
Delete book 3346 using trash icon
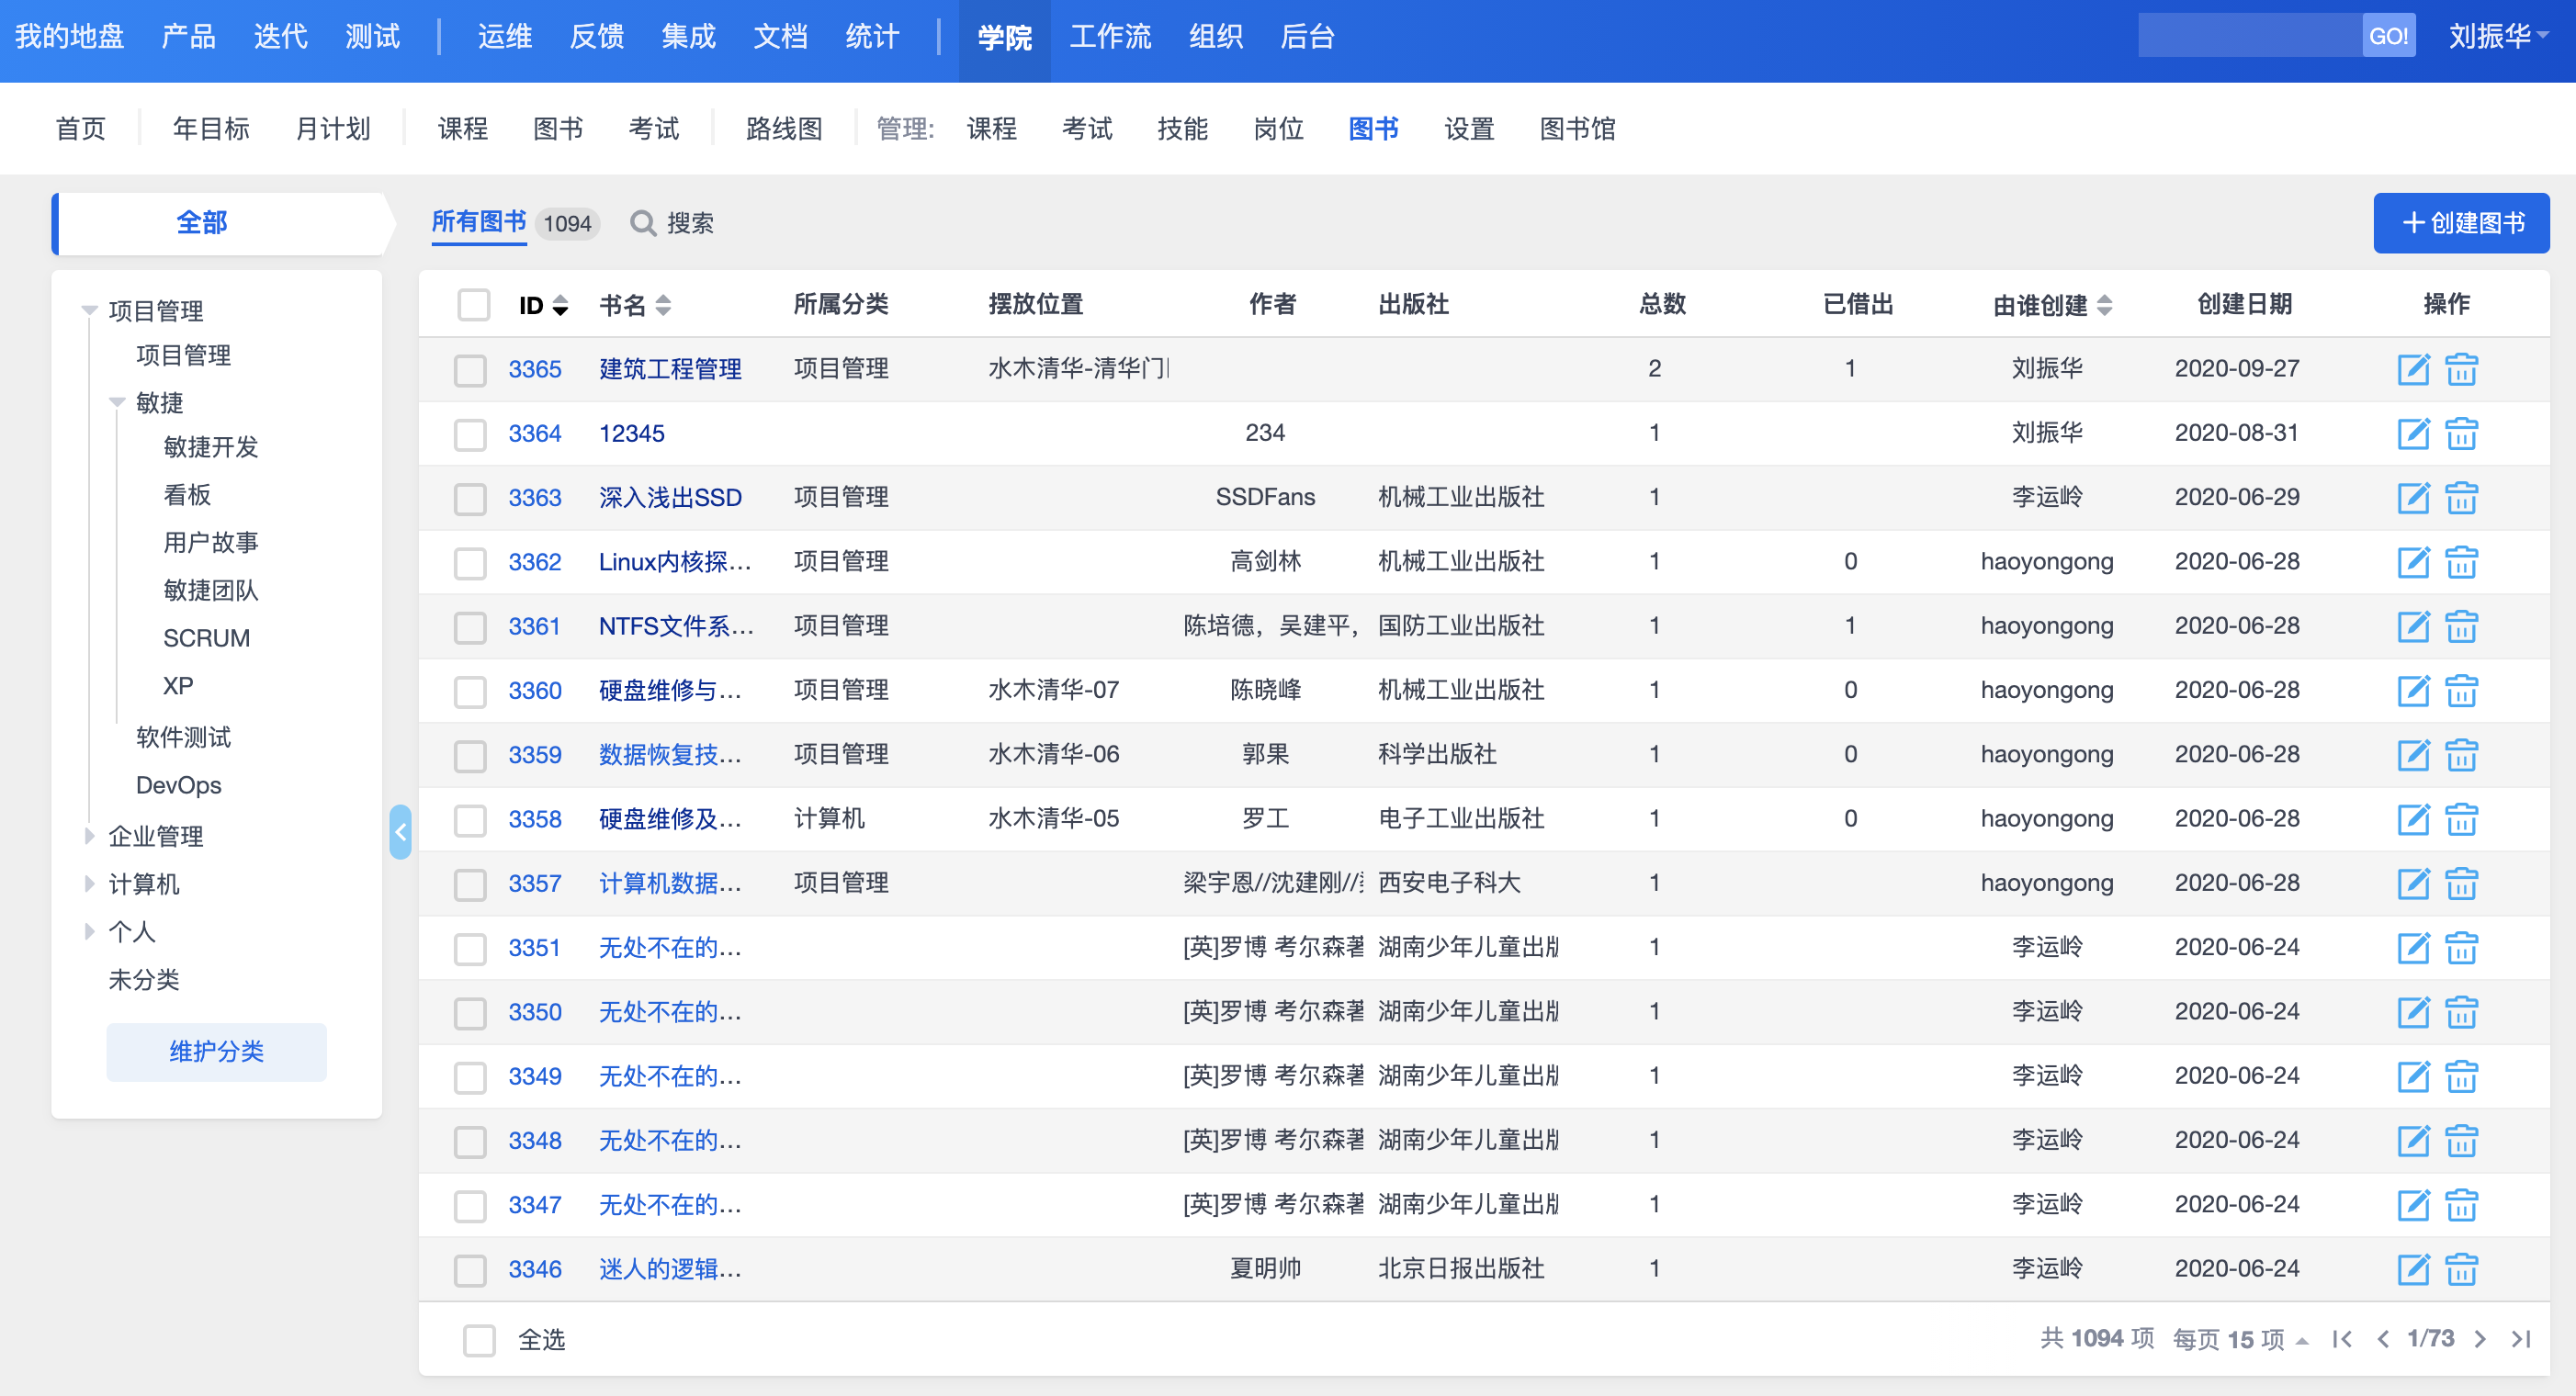(2460, 1269)
